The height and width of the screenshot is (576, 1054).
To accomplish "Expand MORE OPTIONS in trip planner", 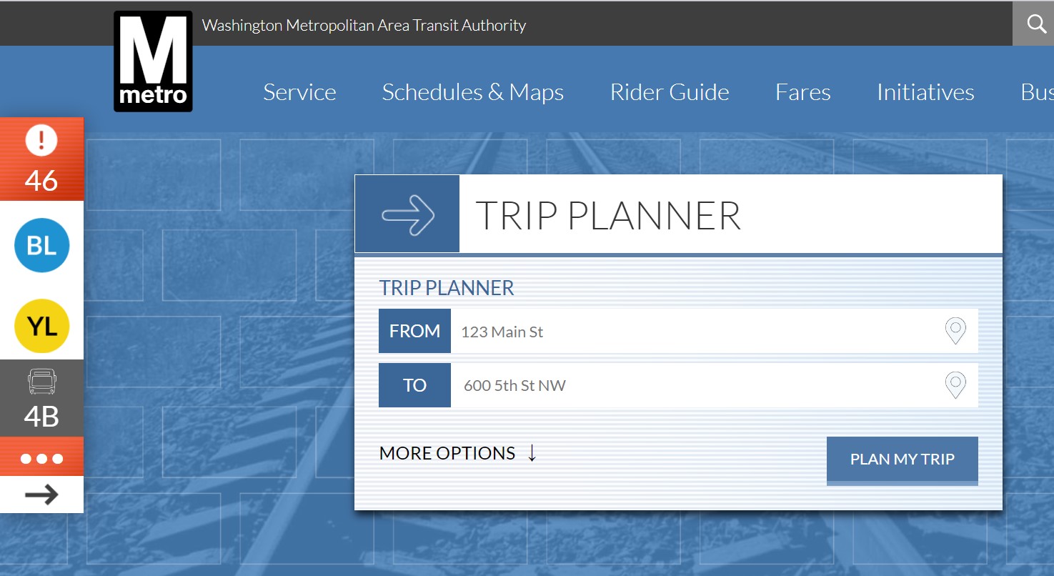I will tap(457, 453).
